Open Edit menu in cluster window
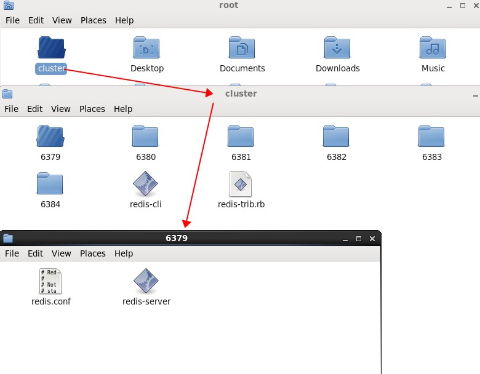The image size is (480, 374). tap(35, 109)
